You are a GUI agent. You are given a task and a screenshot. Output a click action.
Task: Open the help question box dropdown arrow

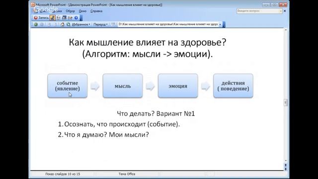(x=281, y=11)
